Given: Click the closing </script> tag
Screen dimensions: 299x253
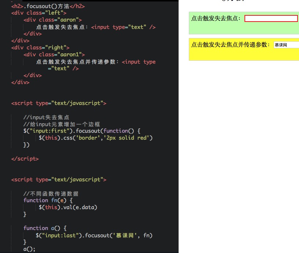Looking at the screenshot, I should point(25,159).
